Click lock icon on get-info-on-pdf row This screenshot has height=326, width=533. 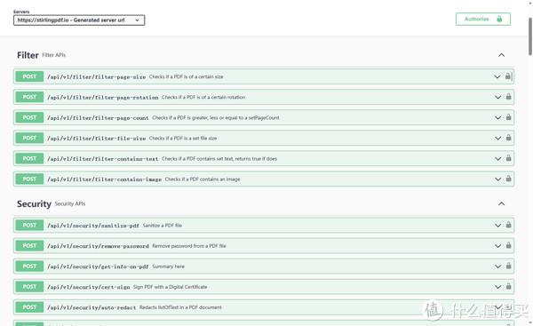[x=508, y=266]
